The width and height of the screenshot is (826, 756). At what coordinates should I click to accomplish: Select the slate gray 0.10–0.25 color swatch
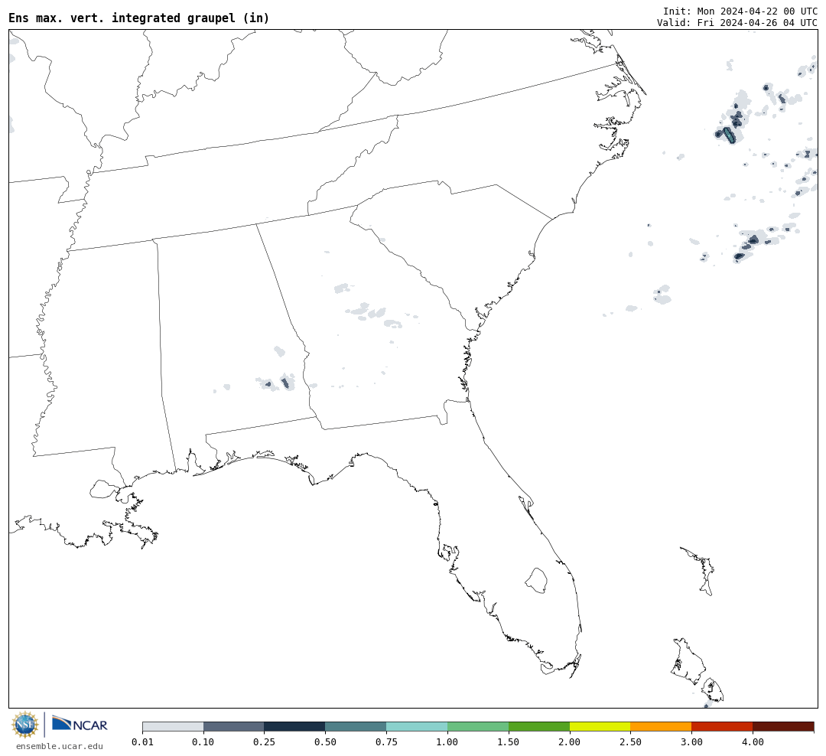pos(234,727)
